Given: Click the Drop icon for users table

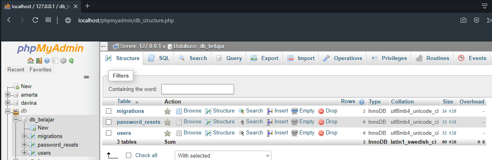Looking at the screenshot, I should [321, 133].
